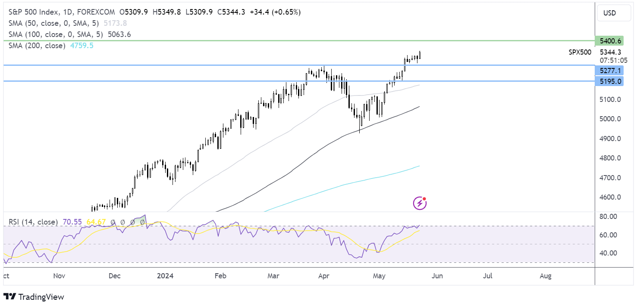Click the SPX500 symbol label
Image resolution: width=640 pixels, height=308 pixels.
point(580,52)
